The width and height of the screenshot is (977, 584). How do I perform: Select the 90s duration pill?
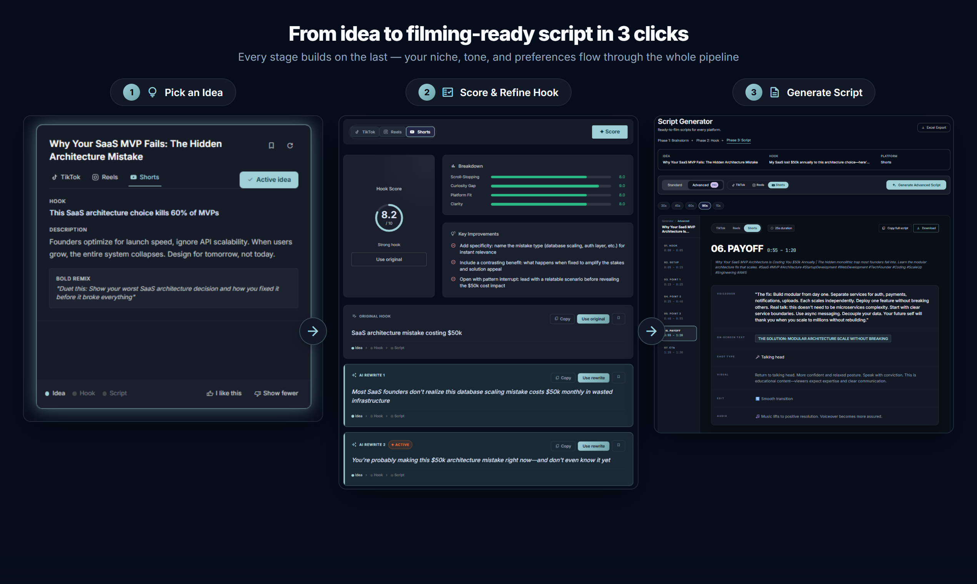[704, 206]
